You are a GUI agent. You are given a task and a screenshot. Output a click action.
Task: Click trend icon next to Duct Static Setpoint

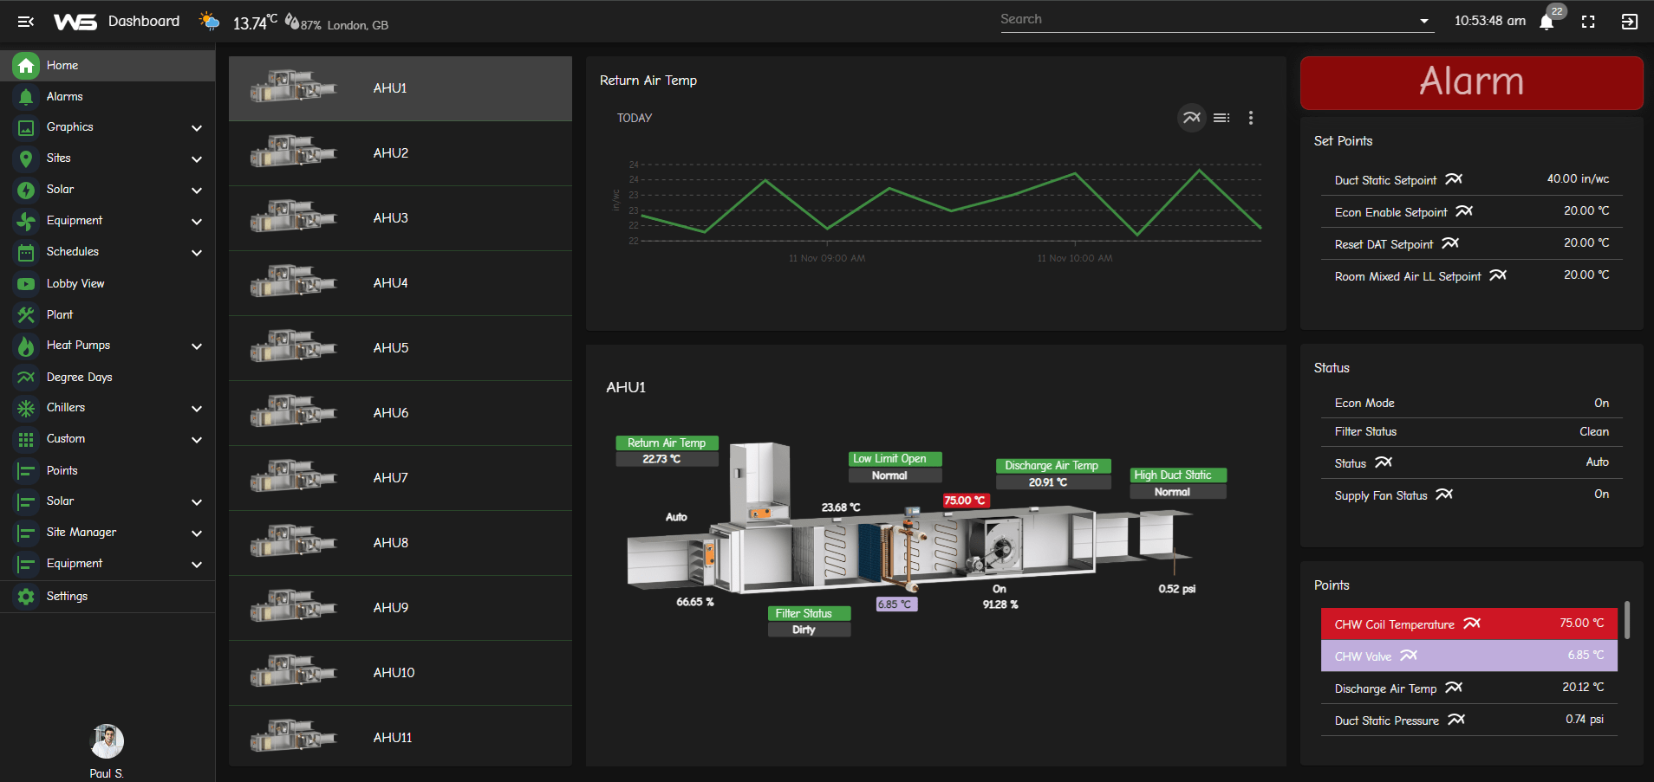click(1454, 179)
